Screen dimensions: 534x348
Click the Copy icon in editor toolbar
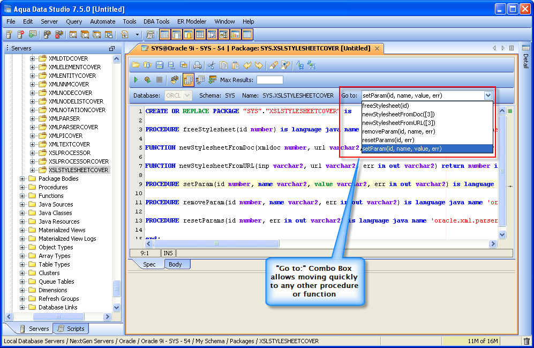pos(223,65)
